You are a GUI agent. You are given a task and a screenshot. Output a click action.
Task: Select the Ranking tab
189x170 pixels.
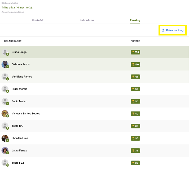click(135, 20)
